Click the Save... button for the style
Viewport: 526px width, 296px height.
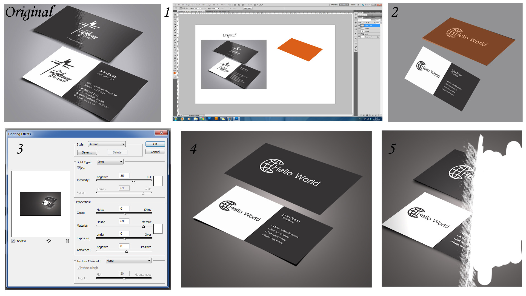tap(87, 152)
